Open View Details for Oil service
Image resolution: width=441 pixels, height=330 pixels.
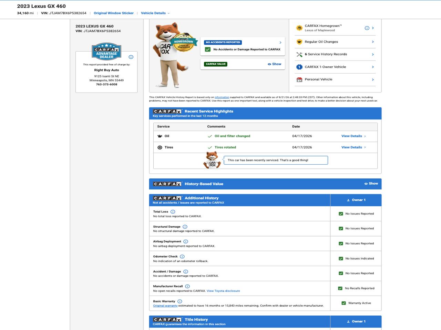pos(353,136)
